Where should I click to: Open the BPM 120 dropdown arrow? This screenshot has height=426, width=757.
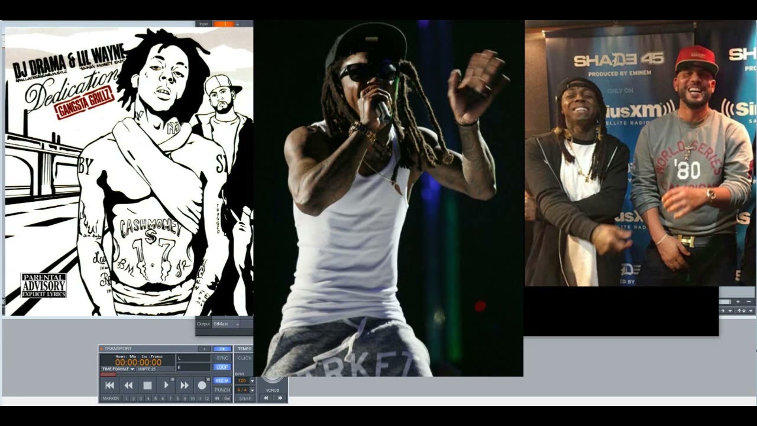click(x=253, y=380)
